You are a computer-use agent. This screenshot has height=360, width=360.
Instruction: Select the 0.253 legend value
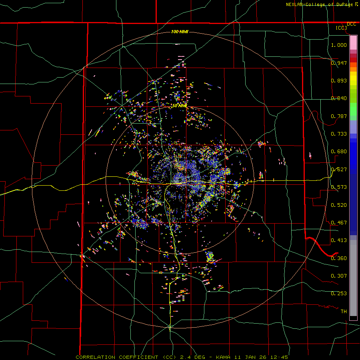point(339,294)
